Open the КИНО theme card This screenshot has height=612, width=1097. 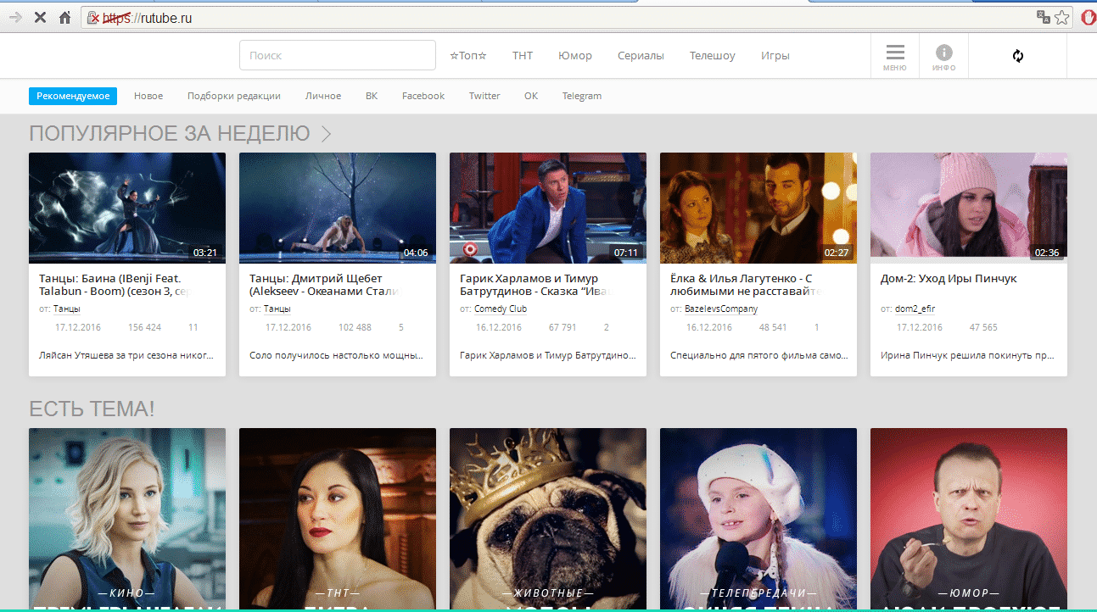[x=127, y=519]
